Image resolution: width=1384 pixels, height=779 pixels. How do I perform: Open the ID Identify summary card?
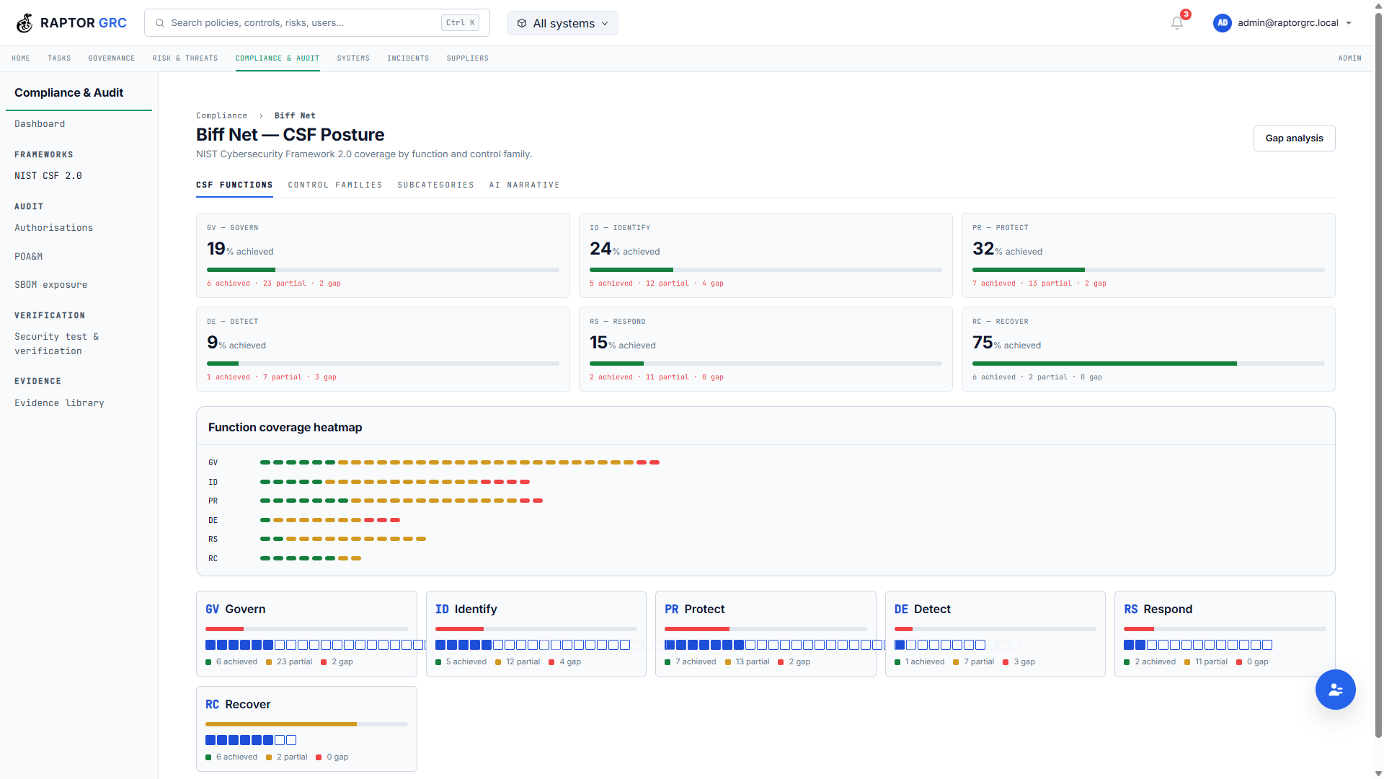[x=766, y=255]
